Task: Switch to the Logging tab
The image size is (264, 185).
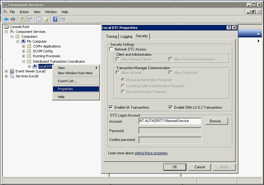Action: click(x=126, y=36)
